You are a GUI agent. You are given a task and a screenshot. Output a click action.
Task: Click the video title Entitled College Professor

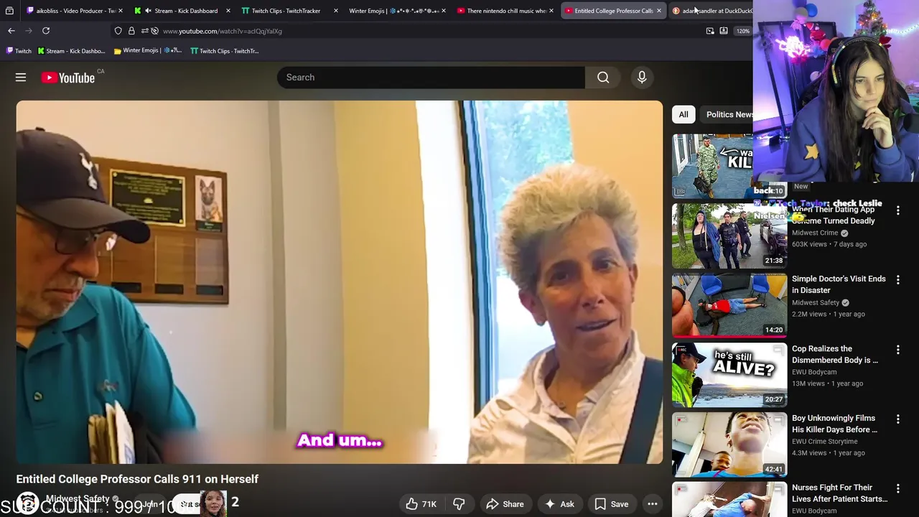[x=137, y=479]
